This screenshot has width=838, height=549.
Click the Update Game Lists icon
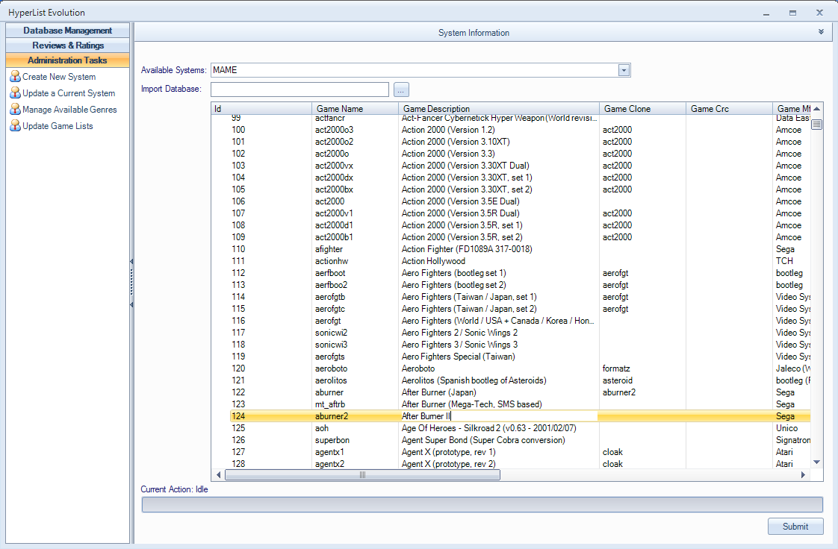click(x=15, y=126)
